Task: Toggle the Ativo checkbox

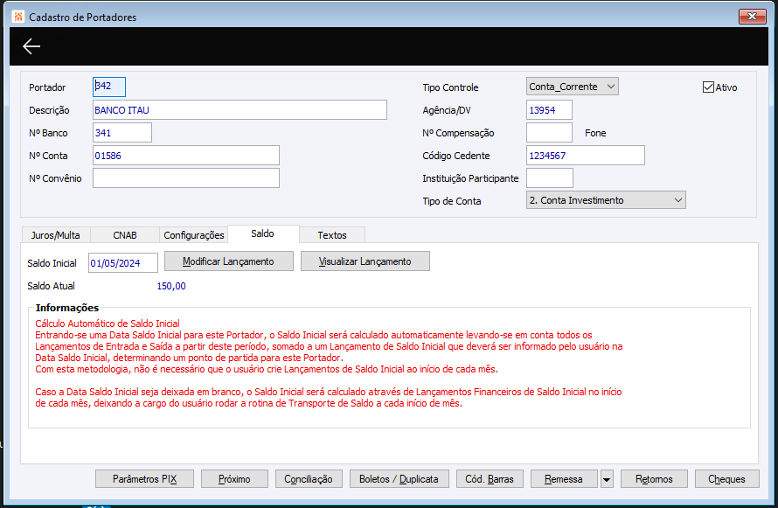Action: pos(708,87)
